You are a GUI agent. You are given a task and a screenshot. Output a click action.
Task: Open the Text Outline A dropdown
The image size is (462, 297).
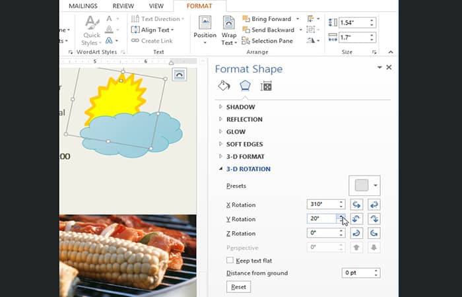click(112, 30)
